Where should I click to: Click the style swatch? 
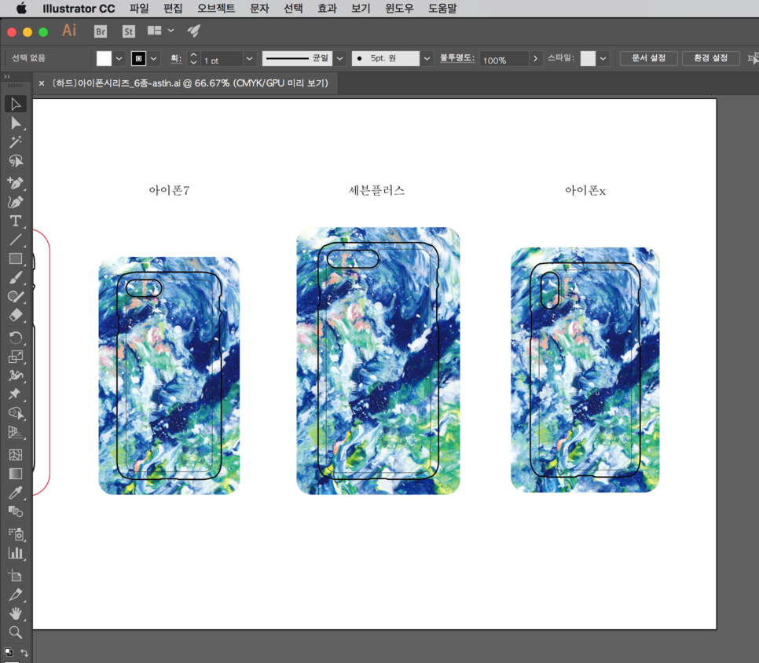pos(588,59)
